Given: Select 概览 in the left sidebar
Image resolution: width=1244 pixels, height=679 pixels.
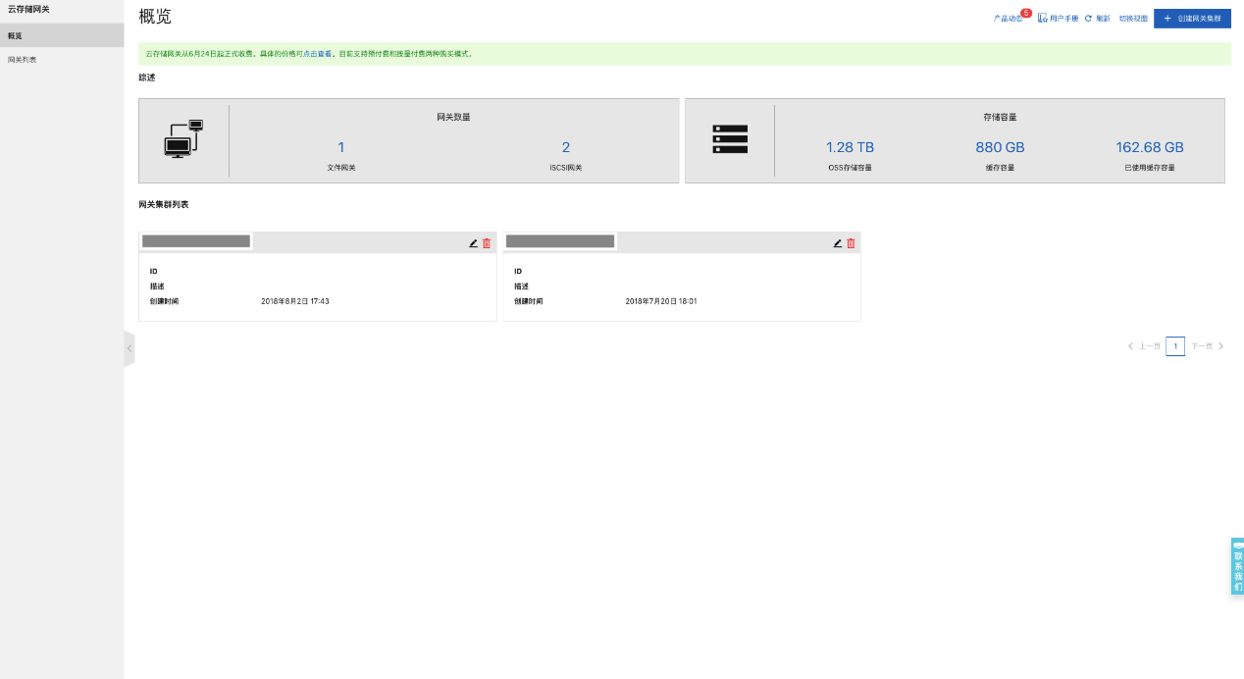Looking at the screenshot, I should (62, 35).
